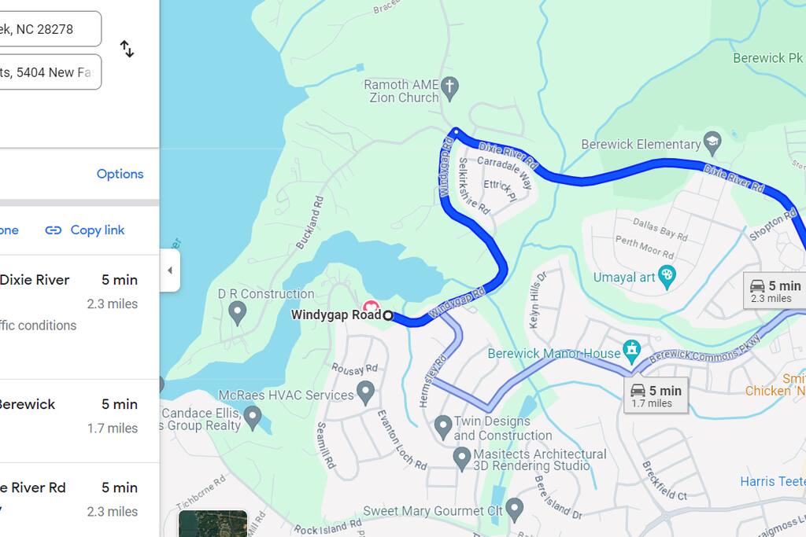Select the Berewick Elementary school marker
This screenshot has height=537, width=806.
[x=712, y=144]
